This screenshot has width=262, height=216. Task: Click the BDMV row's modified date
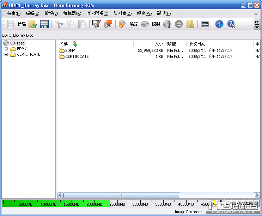coord(210,50)
